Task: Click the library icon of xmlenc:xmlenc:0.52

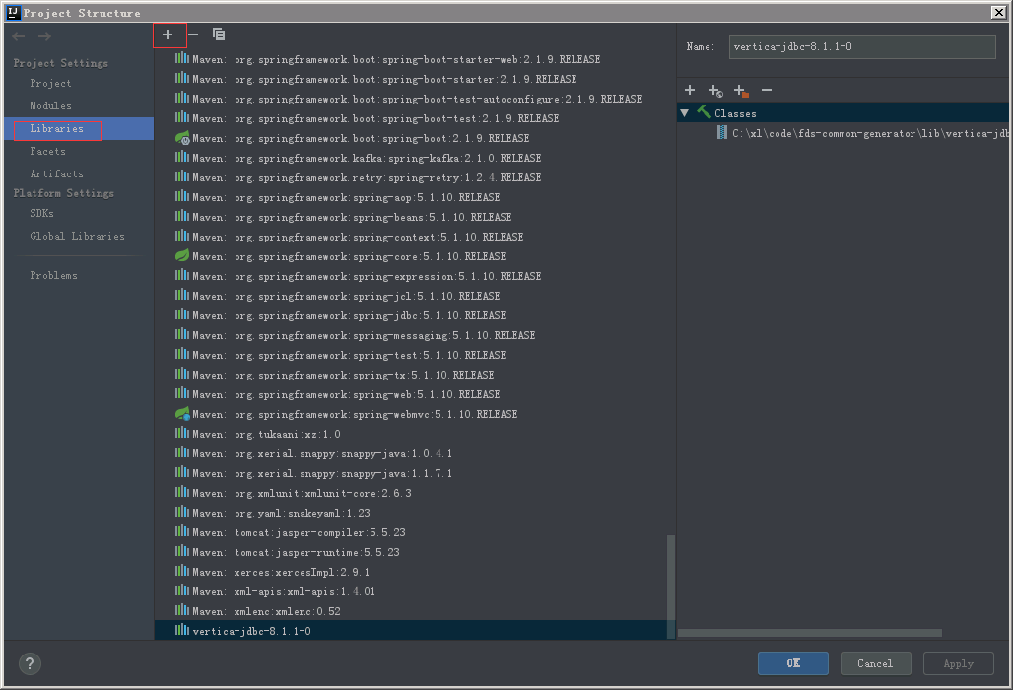Action: pyautogui.click(x=182, y=610)
